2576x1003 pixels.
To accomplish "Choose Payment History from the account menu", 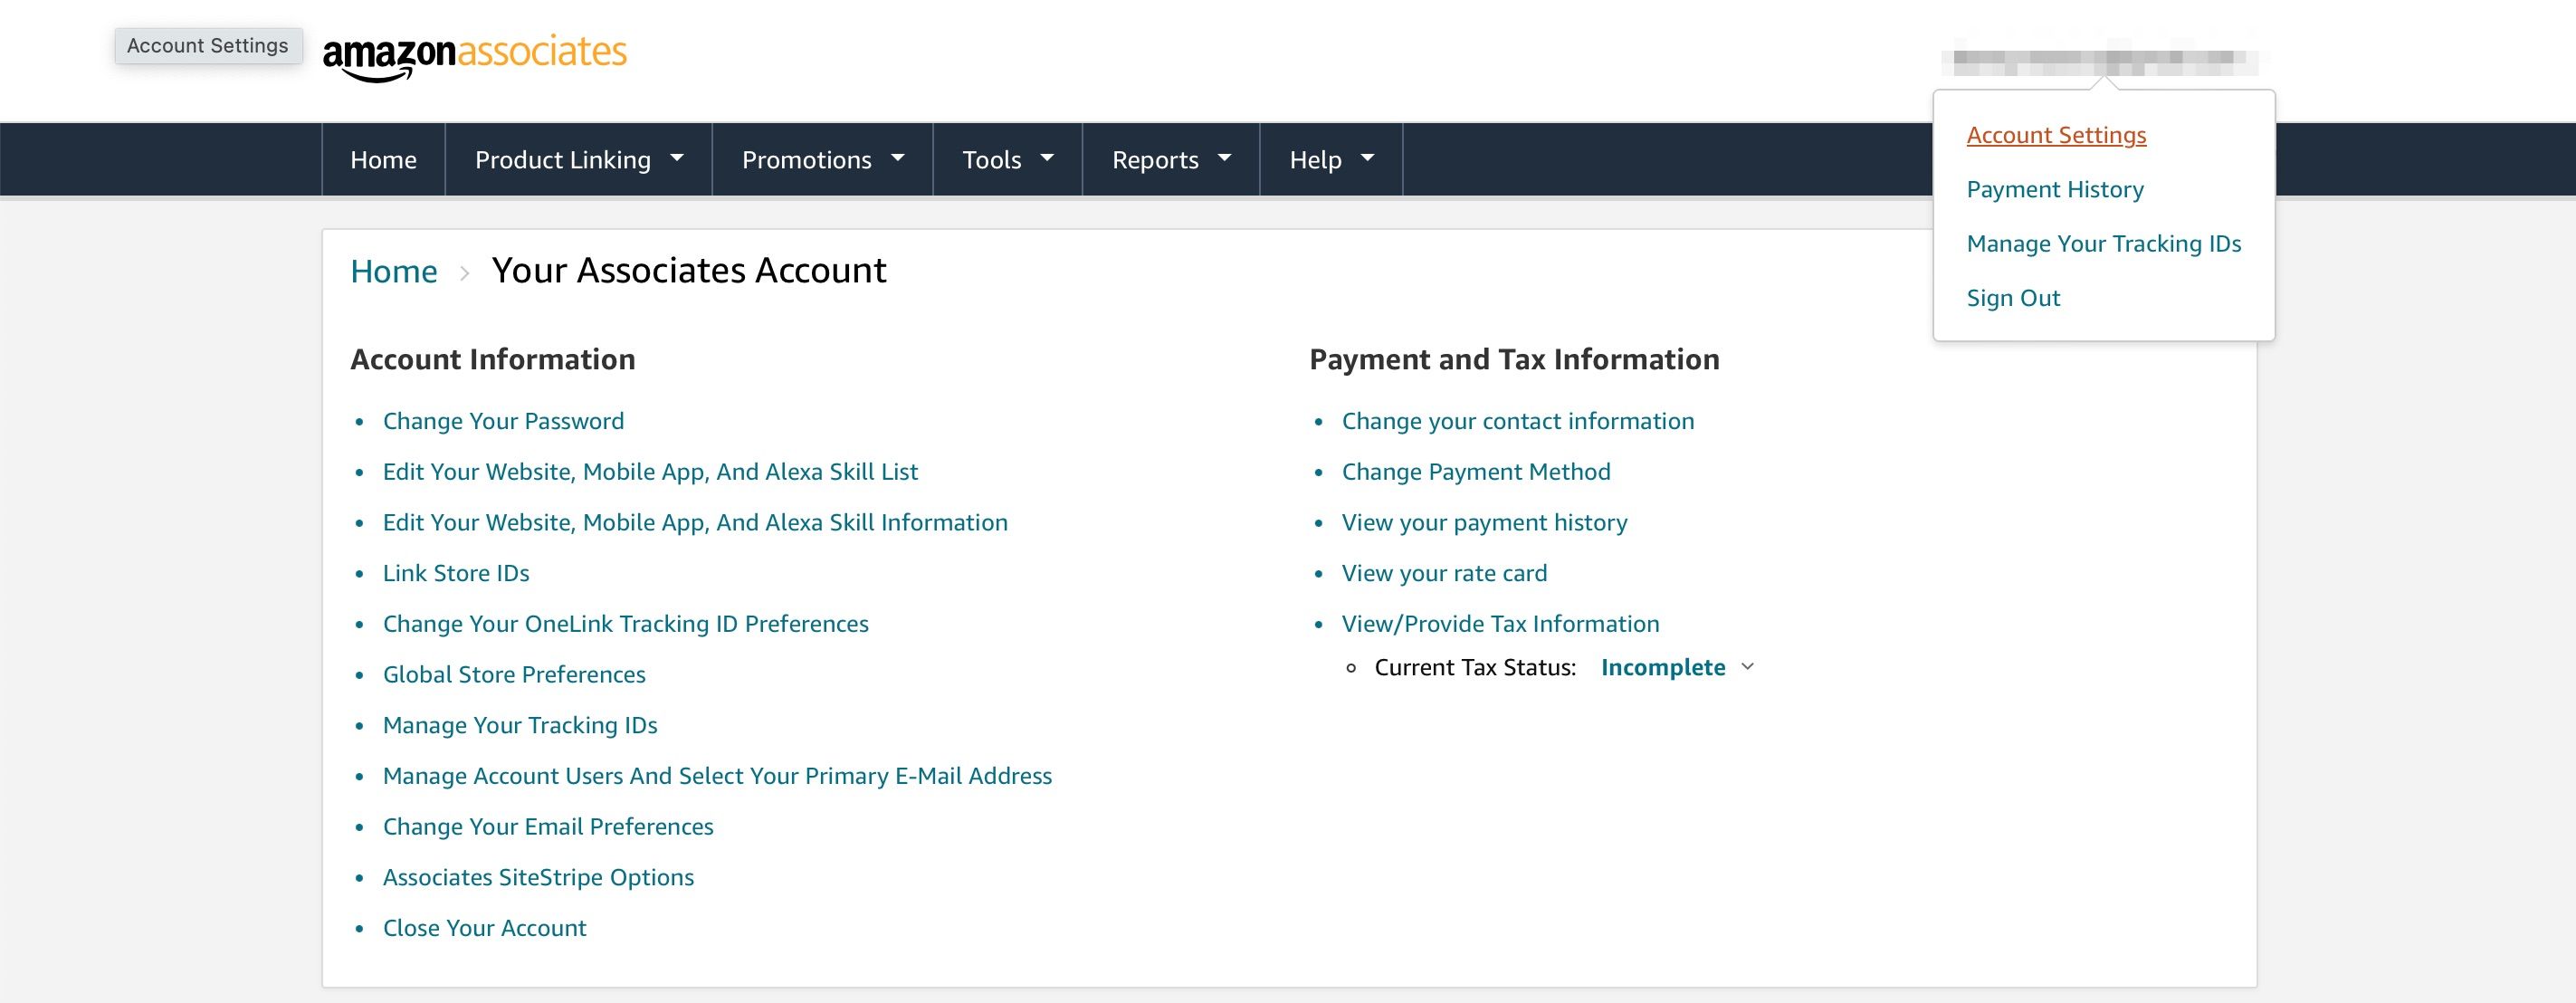I will pos(2054,189).
